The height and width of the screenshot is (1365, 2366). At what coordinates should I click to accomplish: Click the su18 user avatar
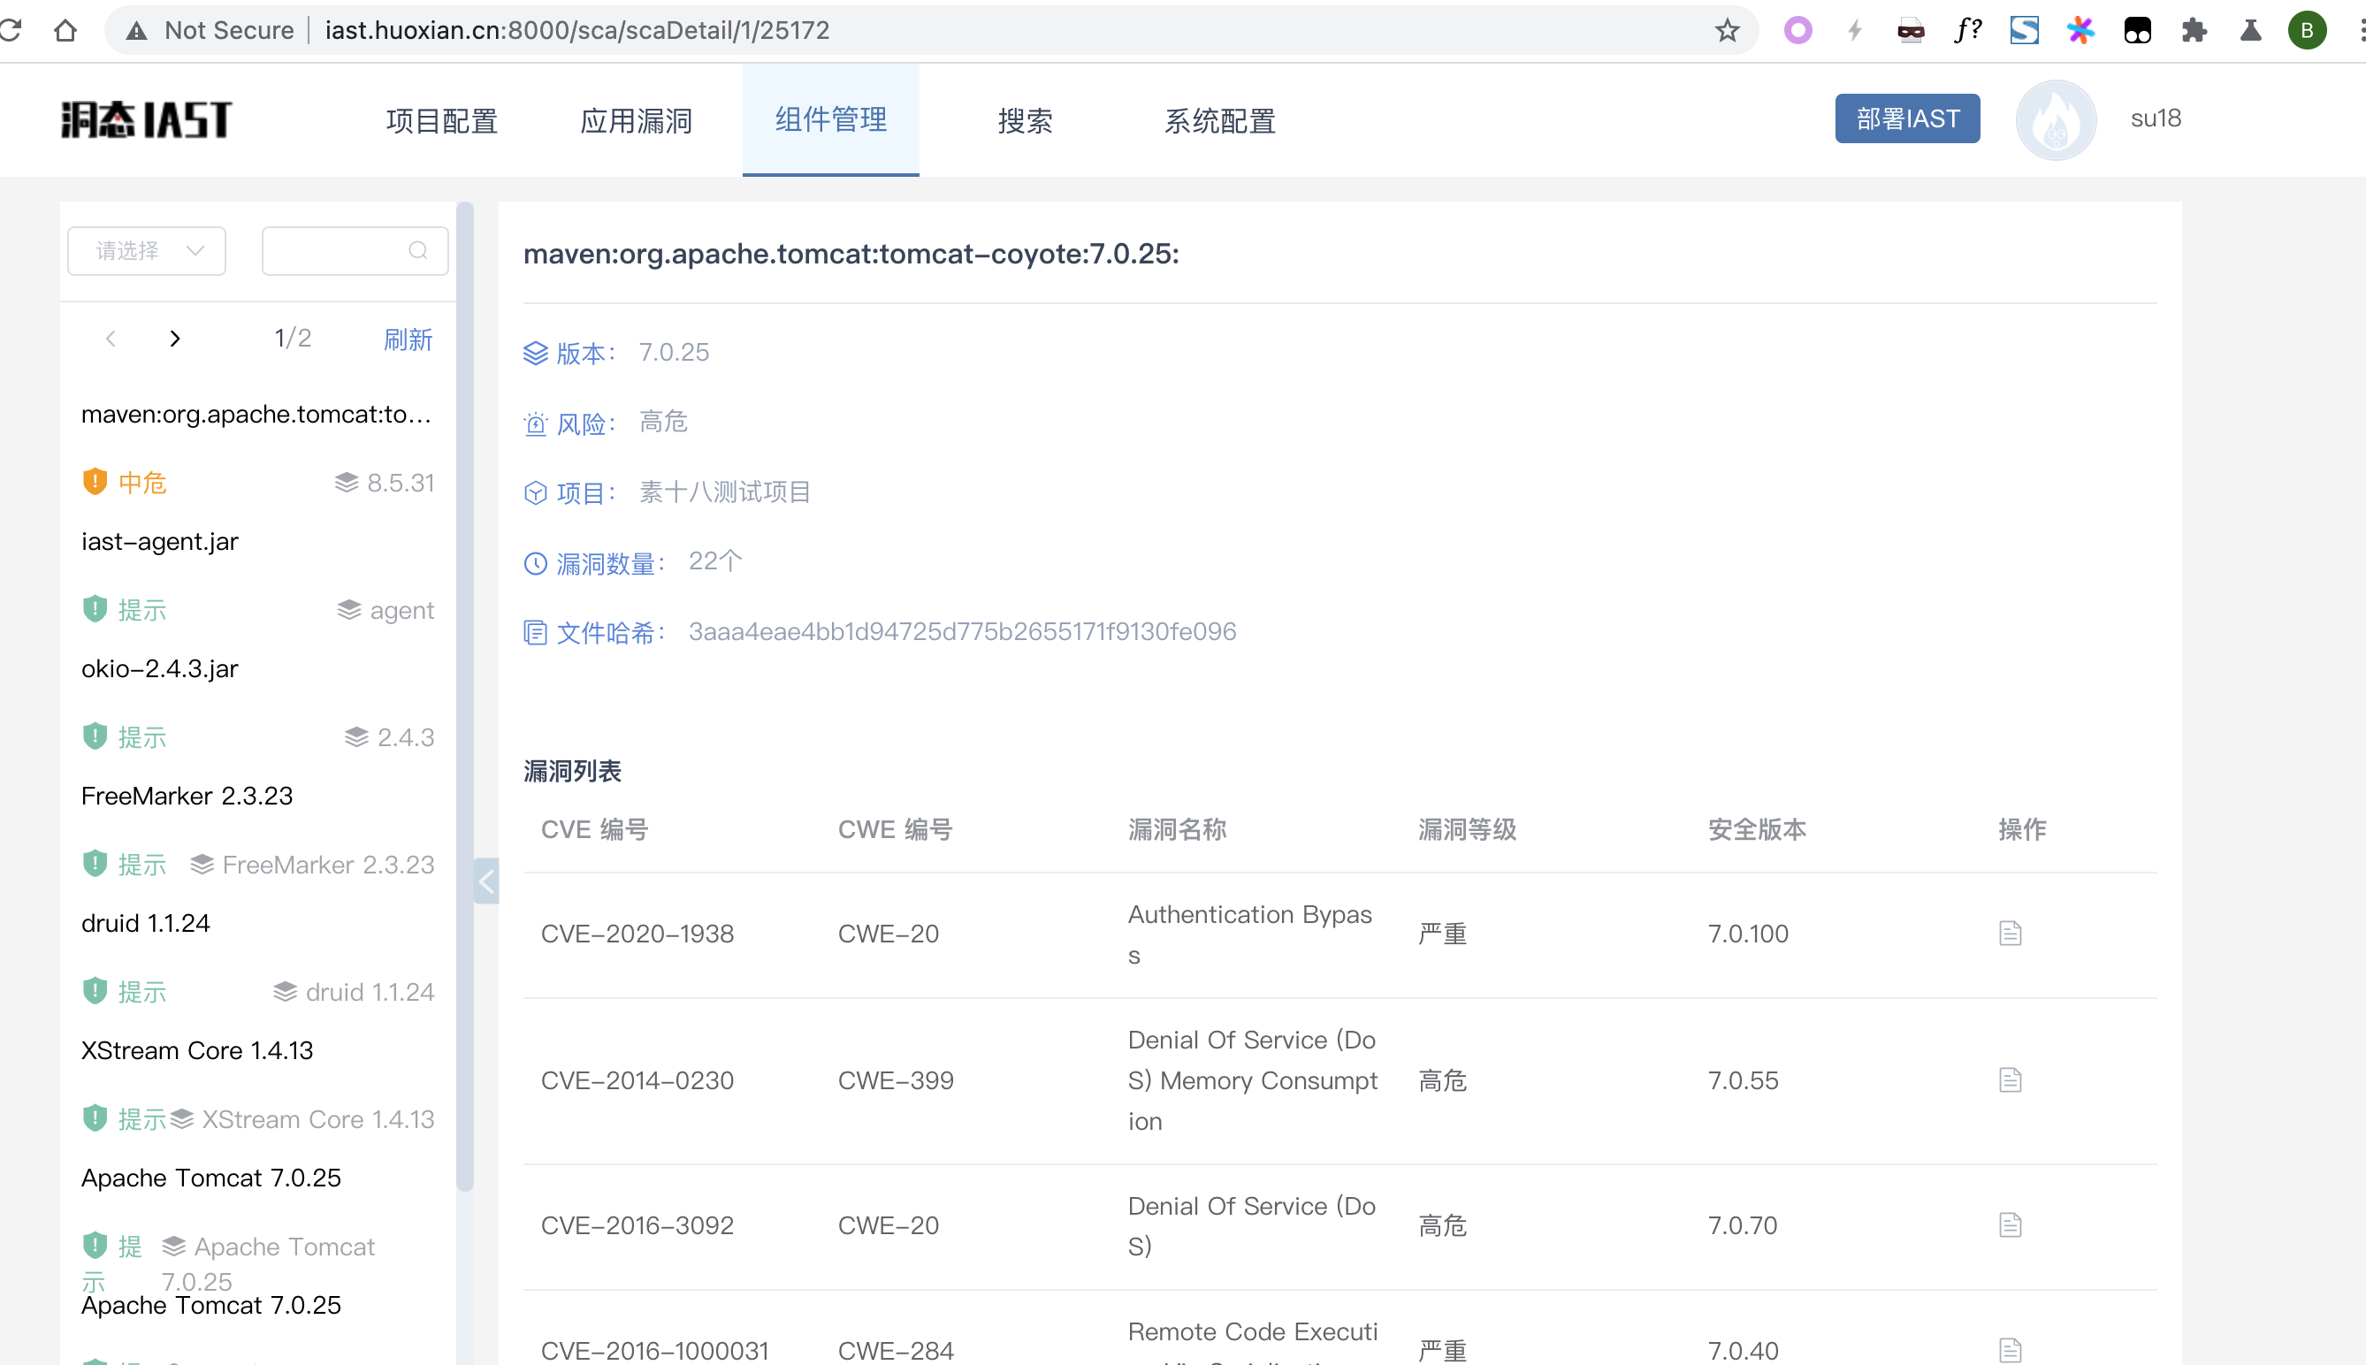pyautogui.click(x=2056, y=119)
